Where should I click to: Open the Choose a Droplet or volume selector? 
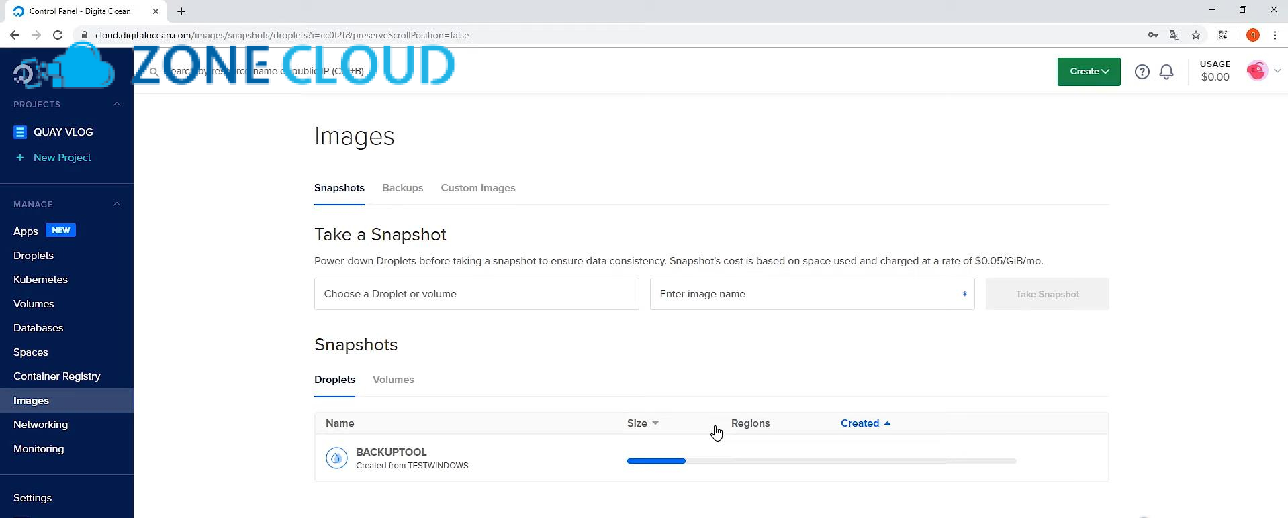[476, 294]
